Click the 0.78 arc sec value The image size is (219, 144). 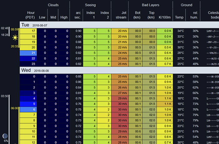click(78, 98)
